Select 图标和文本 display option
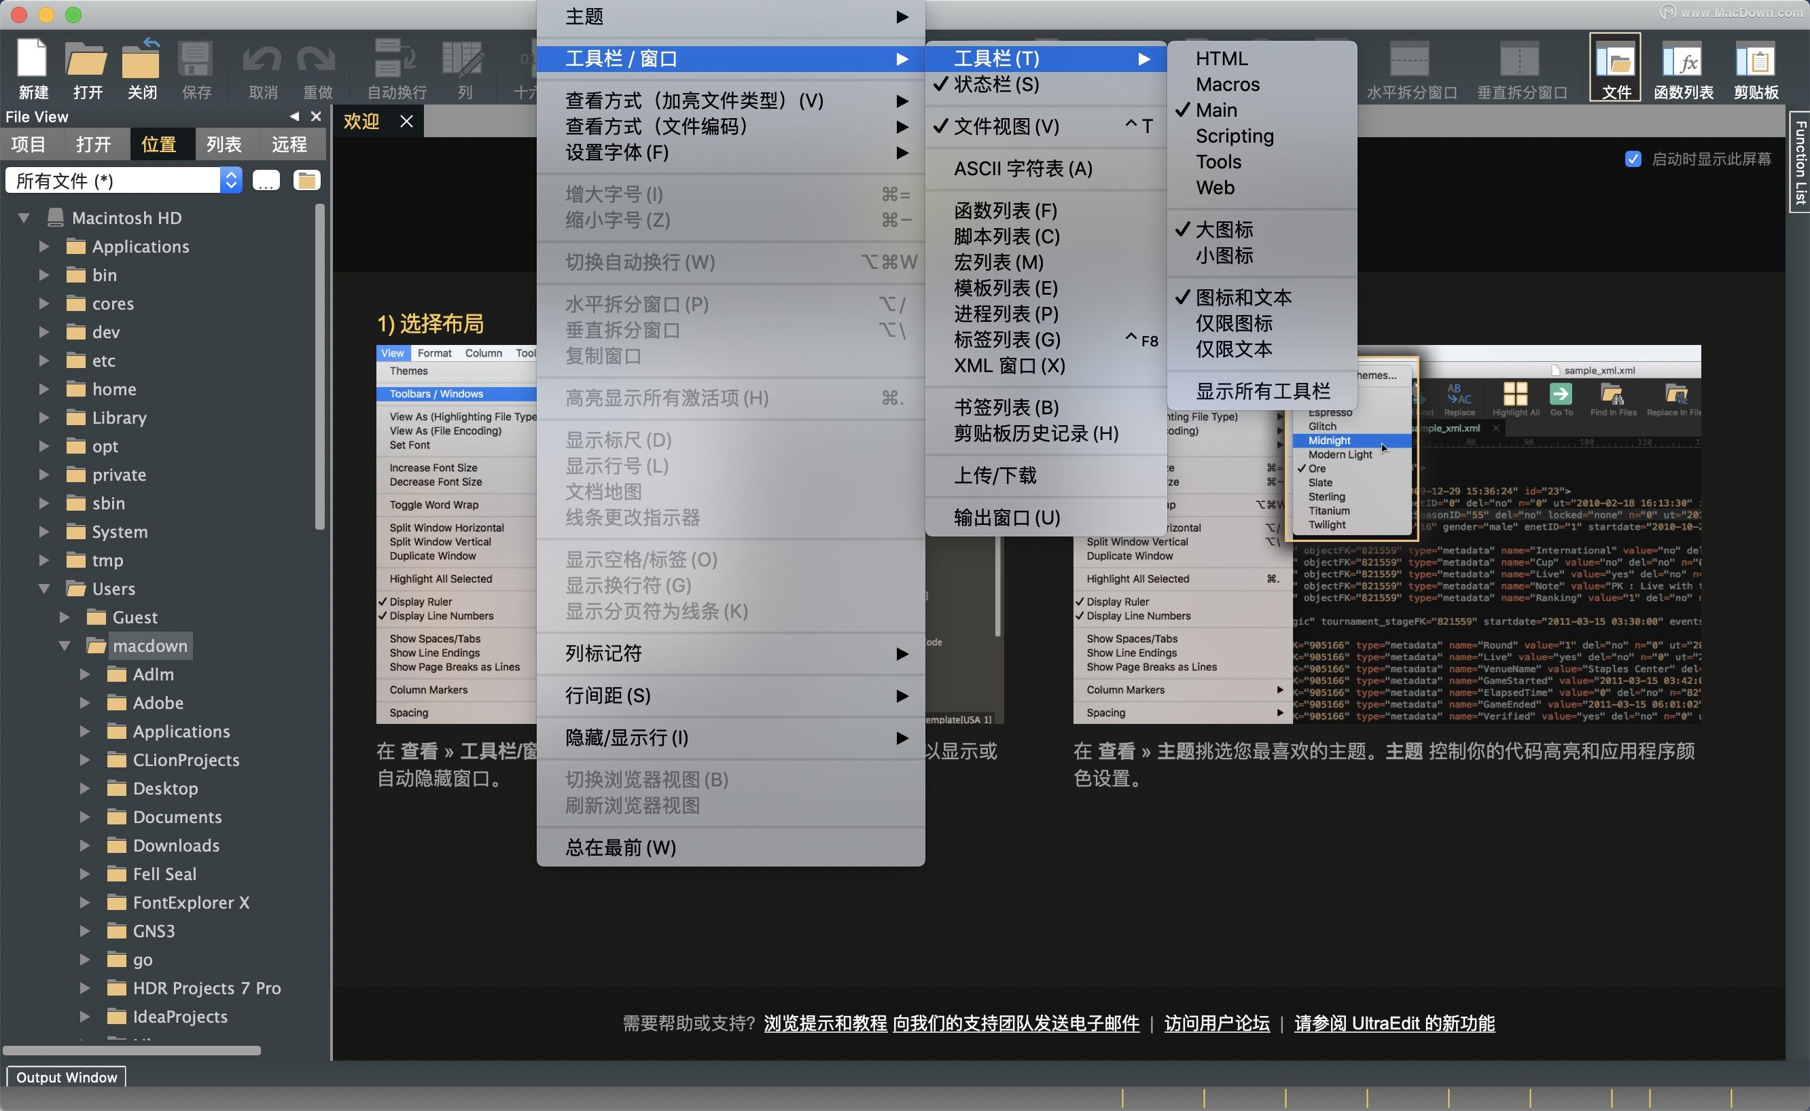The height and width of the screenshot is (1111, 1810). point(1262,297)
